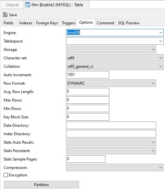Expand the Engine dropdown arrow
Image resolution: width=165 pixels, height=190 pixels.
tap(161, 33)
